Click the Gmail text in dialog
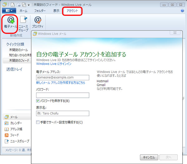The height and width of the screenshot is (164, 187). [101, 85]
